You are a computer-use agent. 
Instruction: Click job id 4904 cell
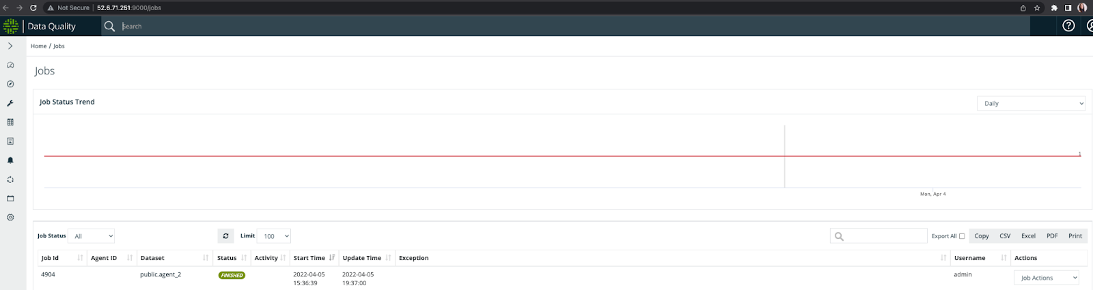(x=48, y=274)
